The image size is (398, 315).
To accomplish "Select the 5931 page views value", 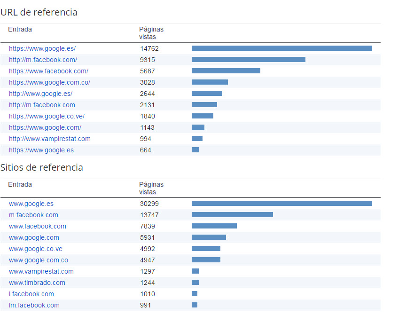I will (148, 237).
